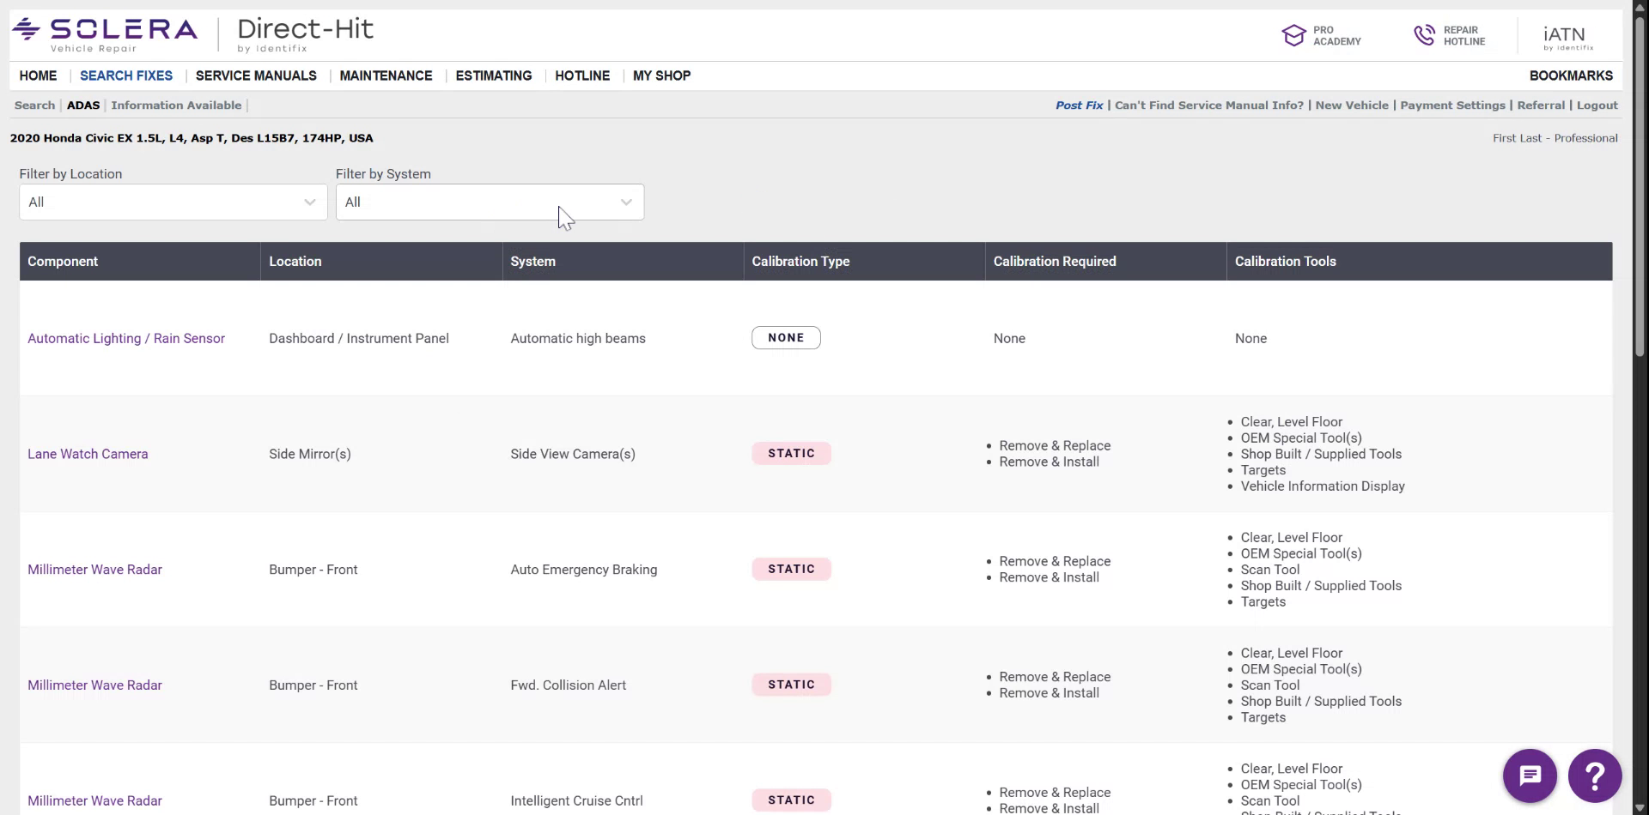
Task: Switch to the ADAS tab
Action: point(83,105)
